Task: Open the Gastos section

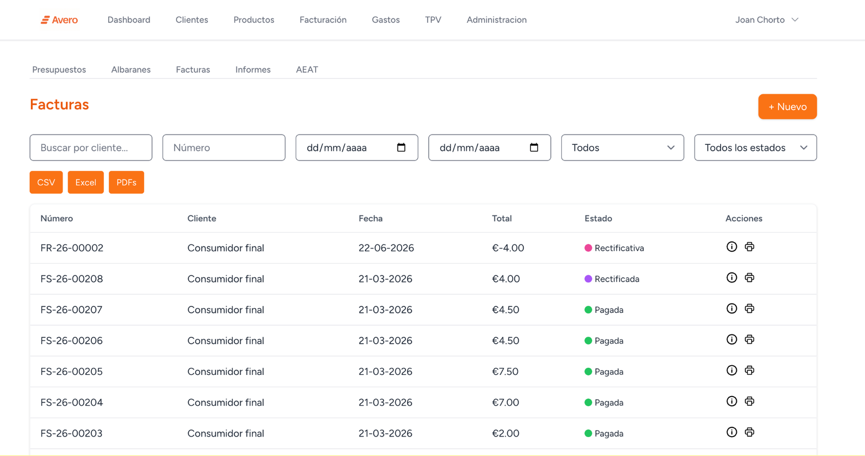Action: point(385,20)
